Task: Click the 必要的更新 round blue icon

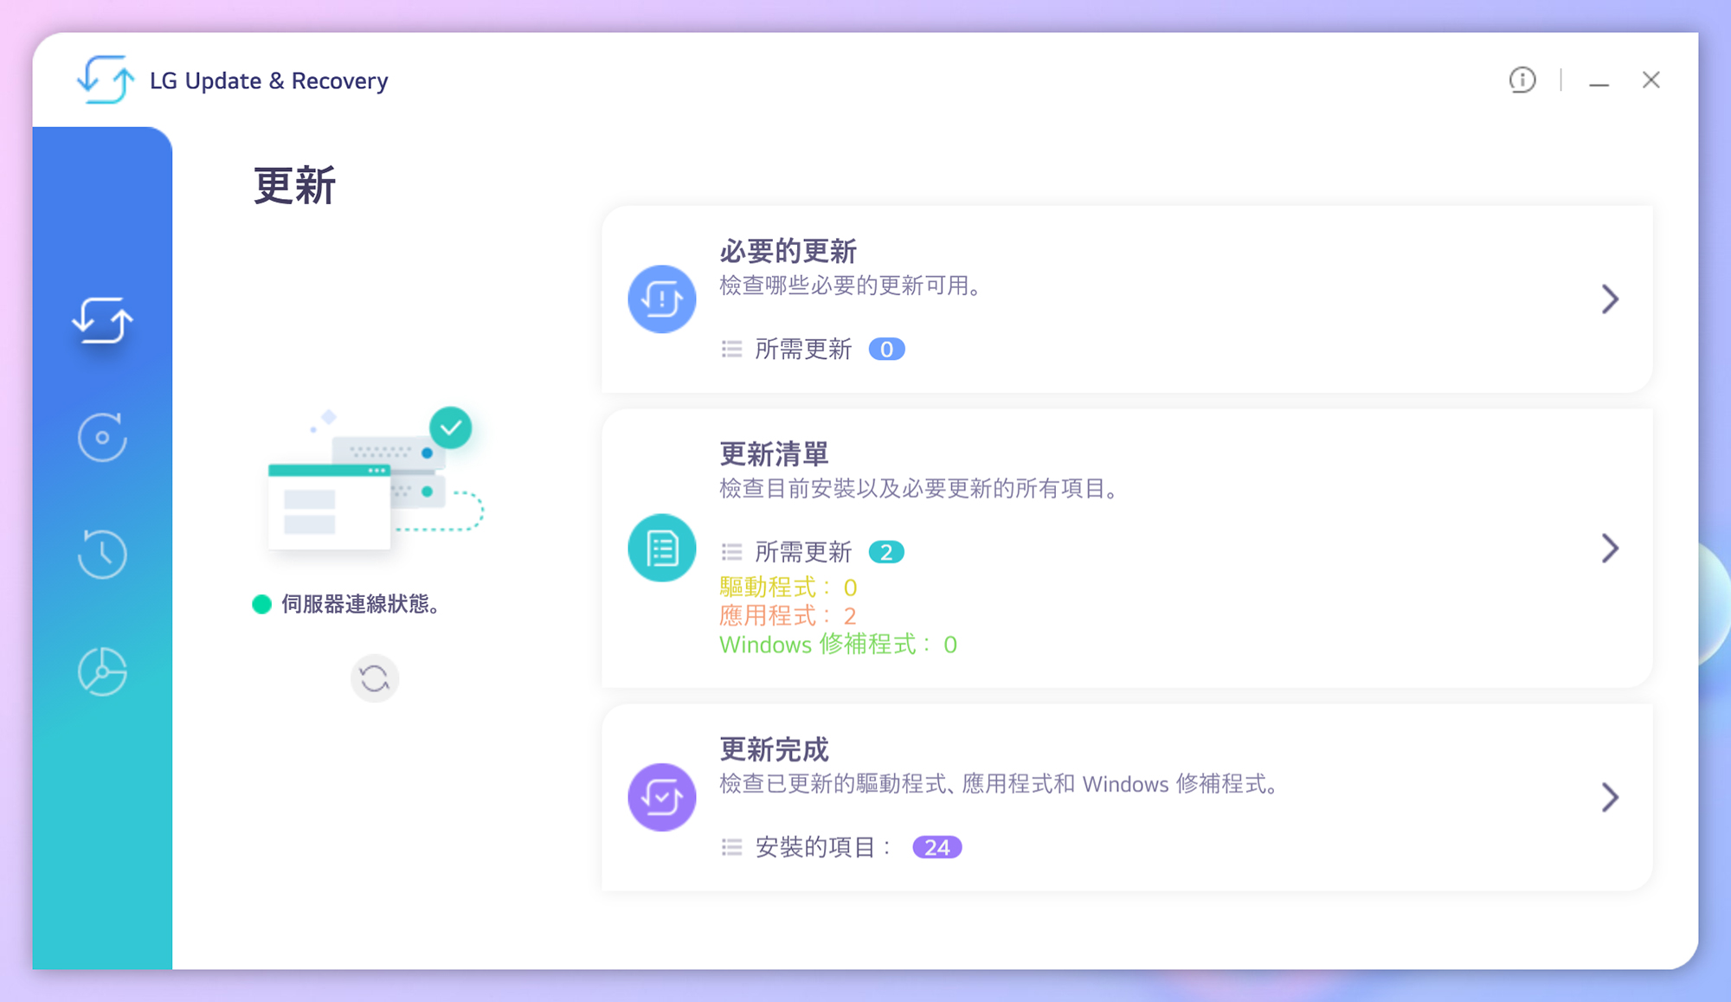Action: [662, 299]
